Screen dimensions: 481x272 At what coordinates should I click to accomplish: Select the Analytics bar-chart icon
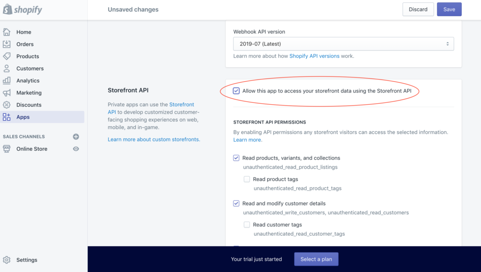click(8, 80)
